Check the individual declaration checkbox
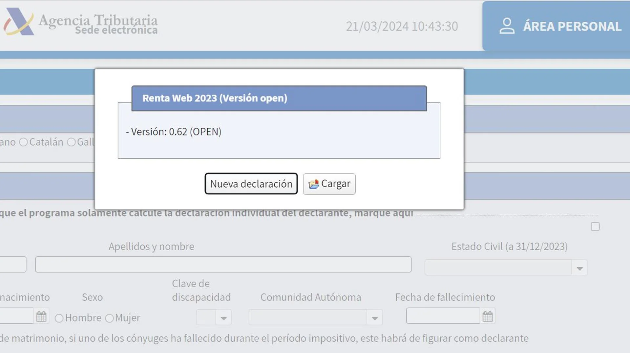 coord(595,227)
